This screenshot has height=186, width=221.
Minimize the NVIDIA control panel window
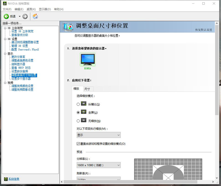(x=193, y=4)
